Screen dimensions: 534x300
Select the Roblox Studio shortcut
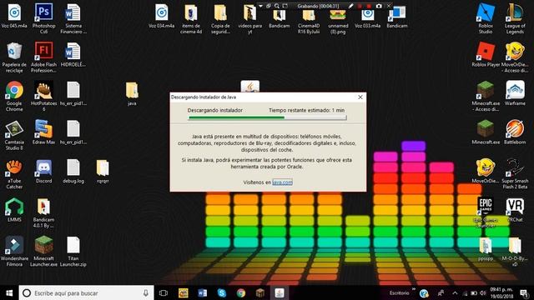[x=486, y=17]
